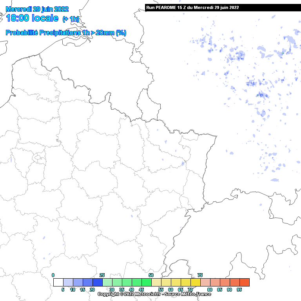Click the "75" label above the legend
The image size is (301, 301).
[200, 275]
